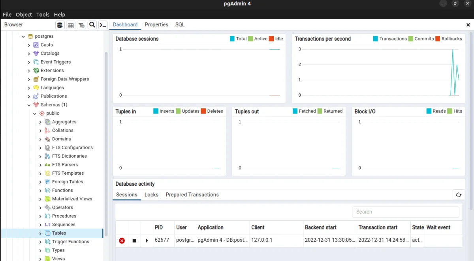474x261 pixels.
Task: Open the Query Tool from the browser toolbar
Action: tap(60, 25)
